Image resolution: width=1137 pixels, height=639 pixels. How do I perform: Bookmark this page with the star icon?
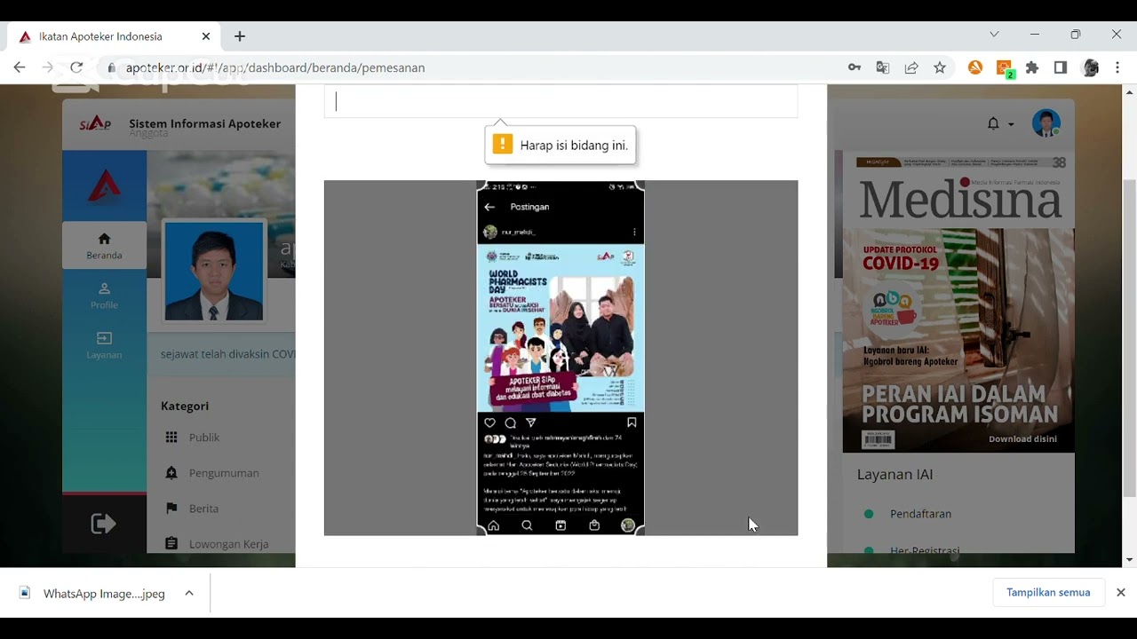(x=940, y=67)
